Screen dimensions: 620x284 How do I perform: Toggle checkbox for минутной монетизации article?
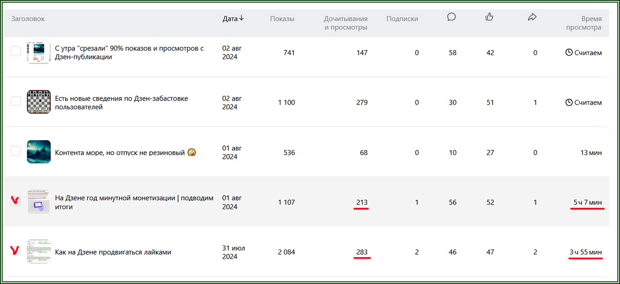point(16,201)
